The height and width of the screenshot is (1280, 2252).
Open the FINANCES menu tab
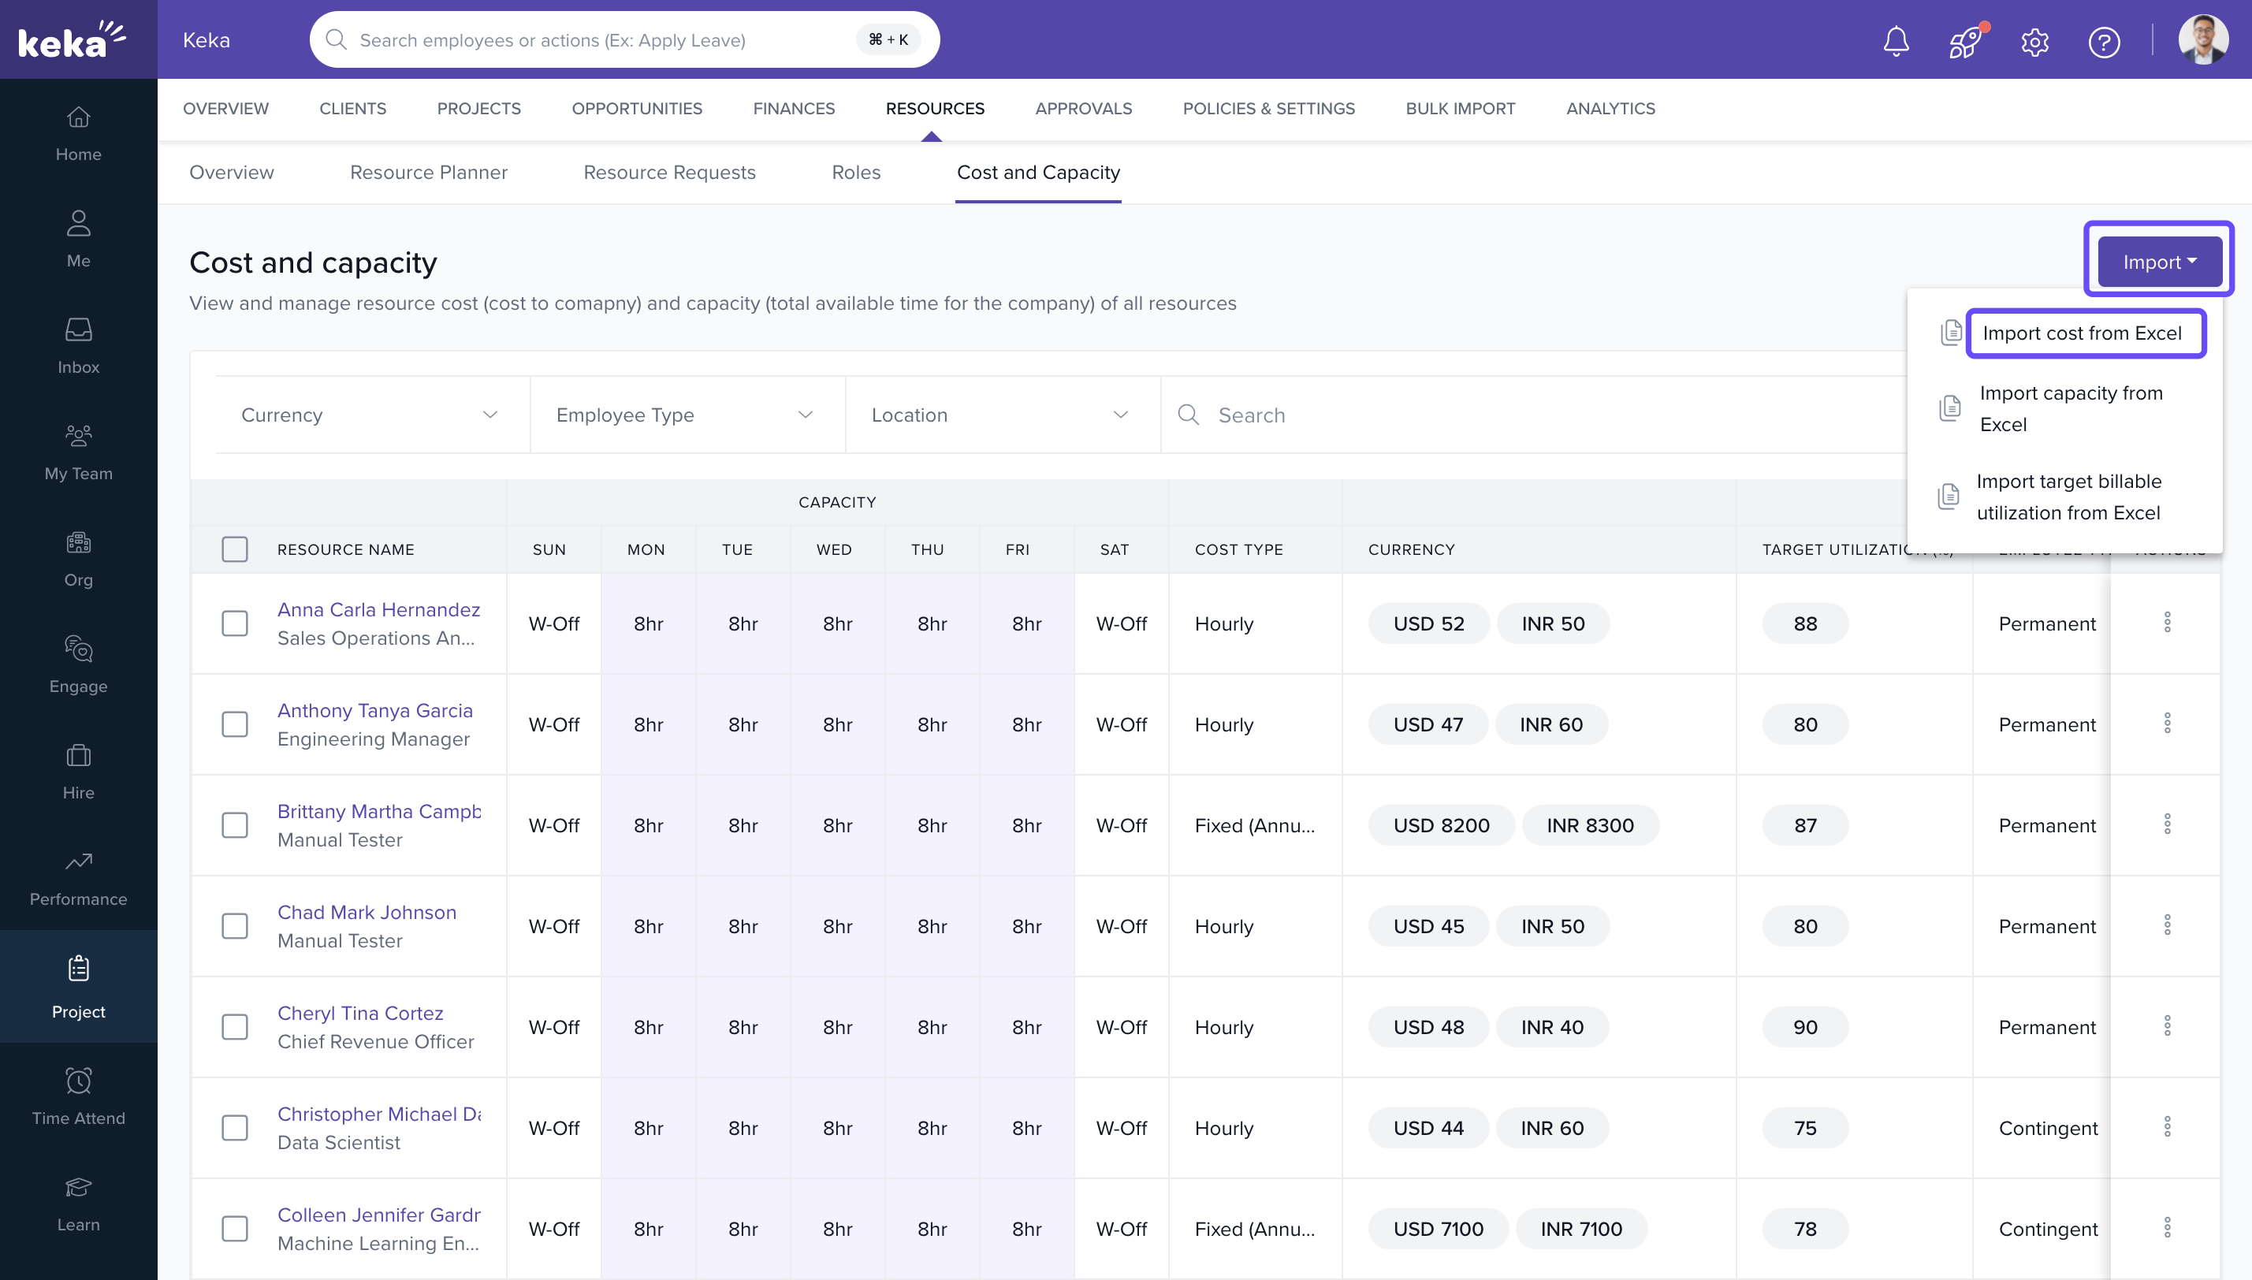point(793,108)
